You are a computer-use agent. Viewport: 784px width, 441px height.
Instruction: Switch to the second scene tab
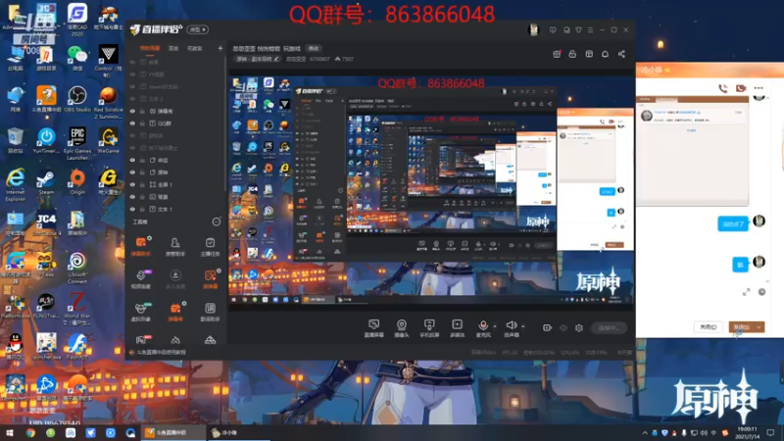coord(173,48)
